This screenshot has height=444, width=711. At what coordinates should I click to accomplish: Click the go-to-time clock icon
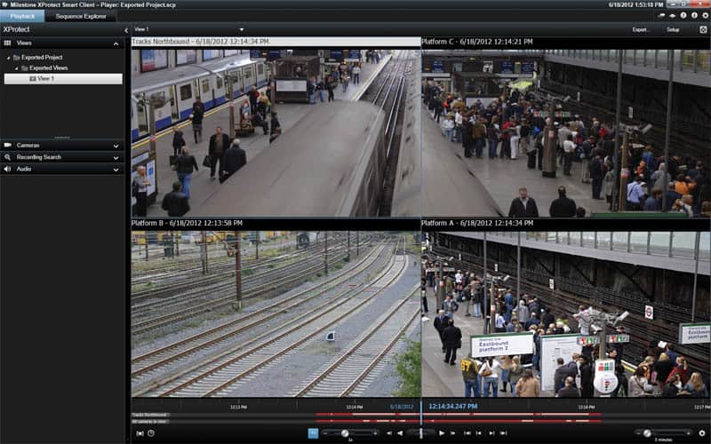point(151,432)
